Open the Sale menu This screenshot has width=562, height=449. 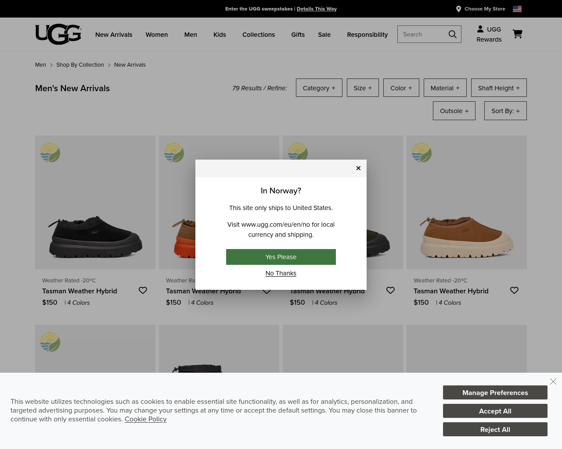click(324, 35)
